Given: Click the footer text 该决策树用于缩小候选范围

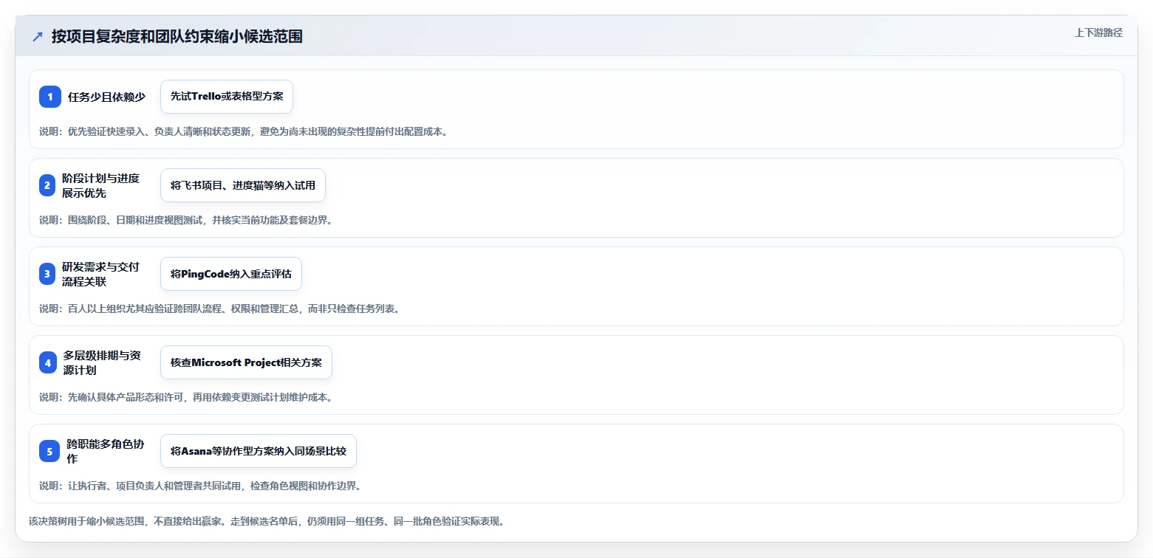Looking at the screenshot, I should click(x=268, y=521).
